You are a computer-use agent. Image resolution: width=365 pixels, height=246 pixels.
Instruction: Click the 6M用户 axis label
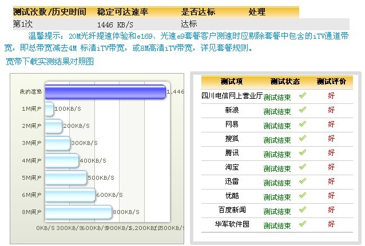pyautogui.click(x=31, y=195)
